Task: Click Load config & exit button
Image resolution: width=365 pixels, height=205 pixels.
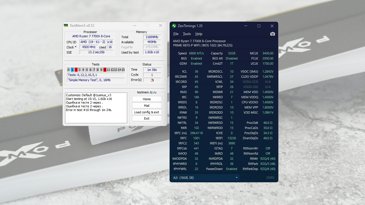Action: tap(147, 112)
